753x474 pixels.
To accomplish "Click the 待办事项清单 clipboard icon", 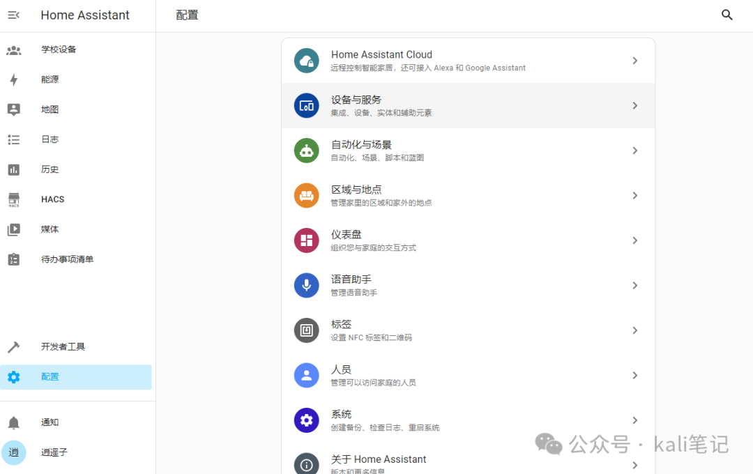I will 13,259.
